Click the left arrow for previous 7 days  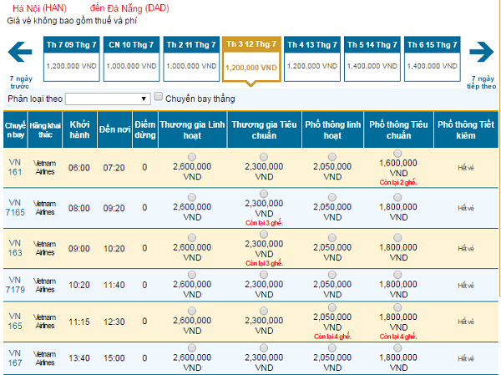tap(19, 54)
